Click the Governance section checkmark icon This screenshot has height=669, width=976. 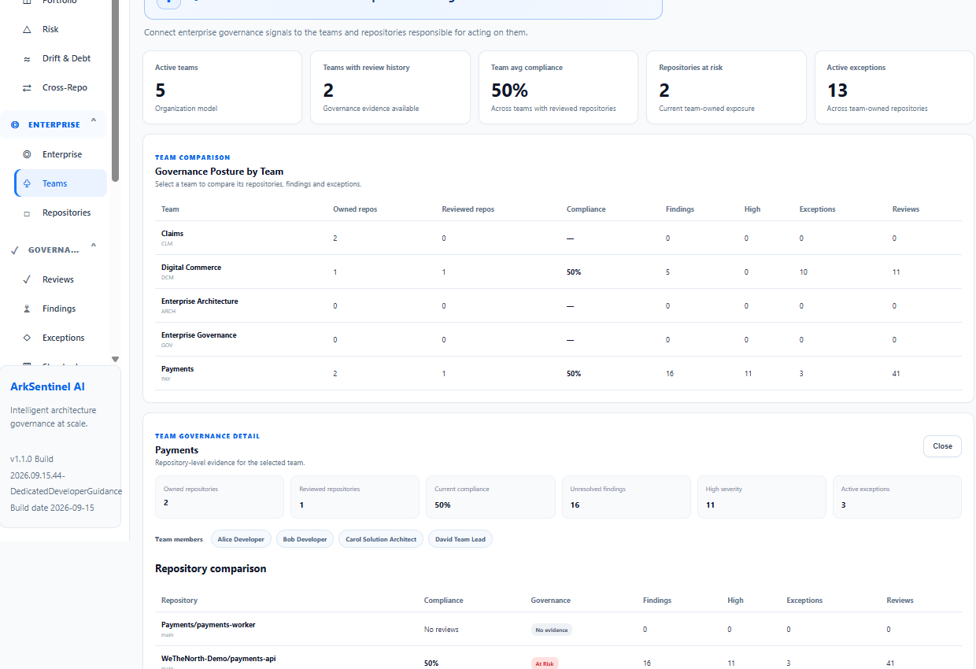(15, 249)
